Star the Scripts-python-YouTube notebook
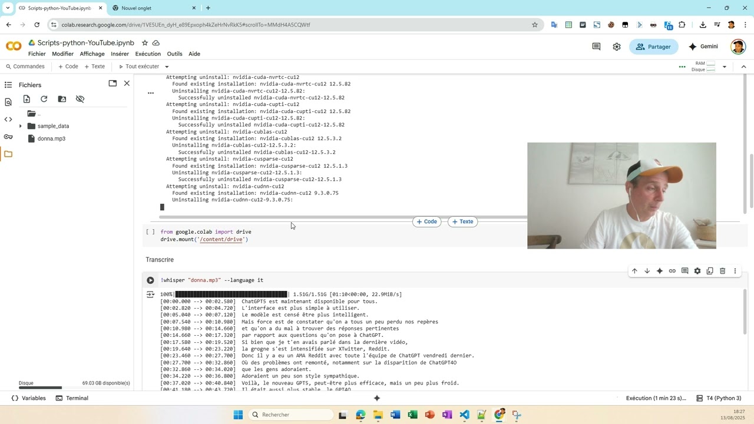 145,43
